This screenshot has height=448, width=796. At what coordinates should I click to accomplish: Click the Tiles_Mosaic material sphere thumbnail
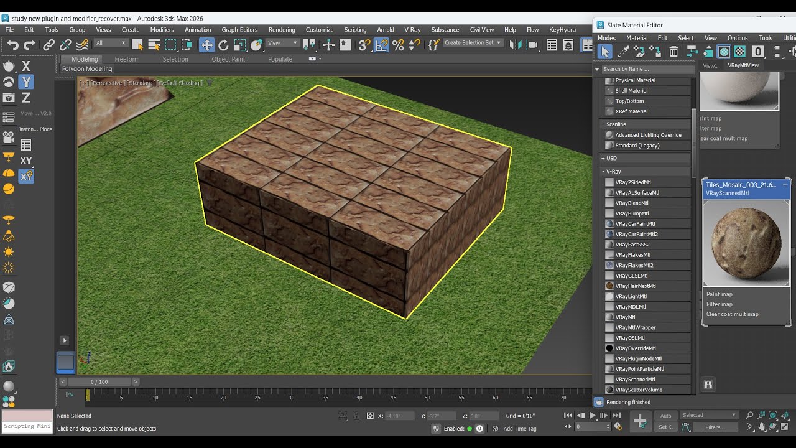tap(746, 243)
